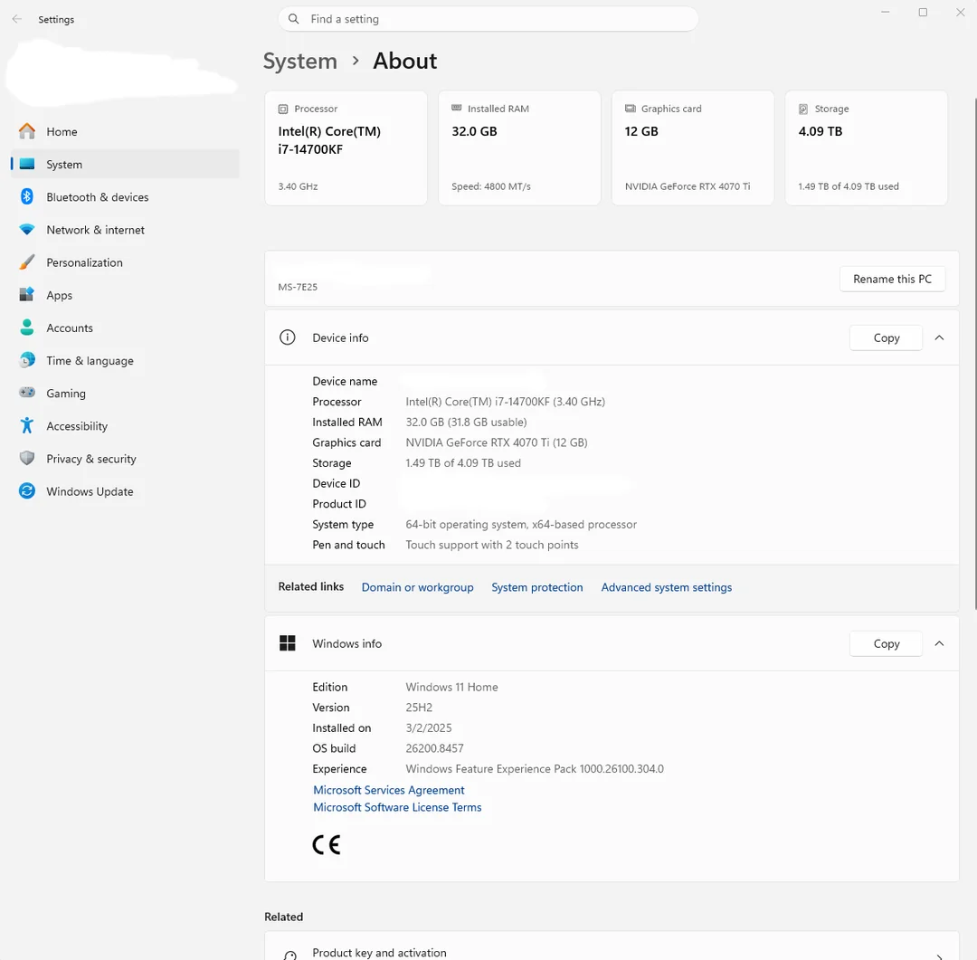The image size is (977, 960).
Task: Click the OS build value 26200.8457
Action: point(435,748)
